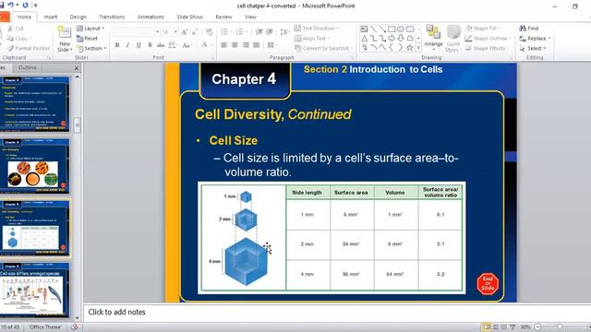This screenshot has height=332, width=591.
Task: Click the Format Painter button
Action: [x=29, y=49]
